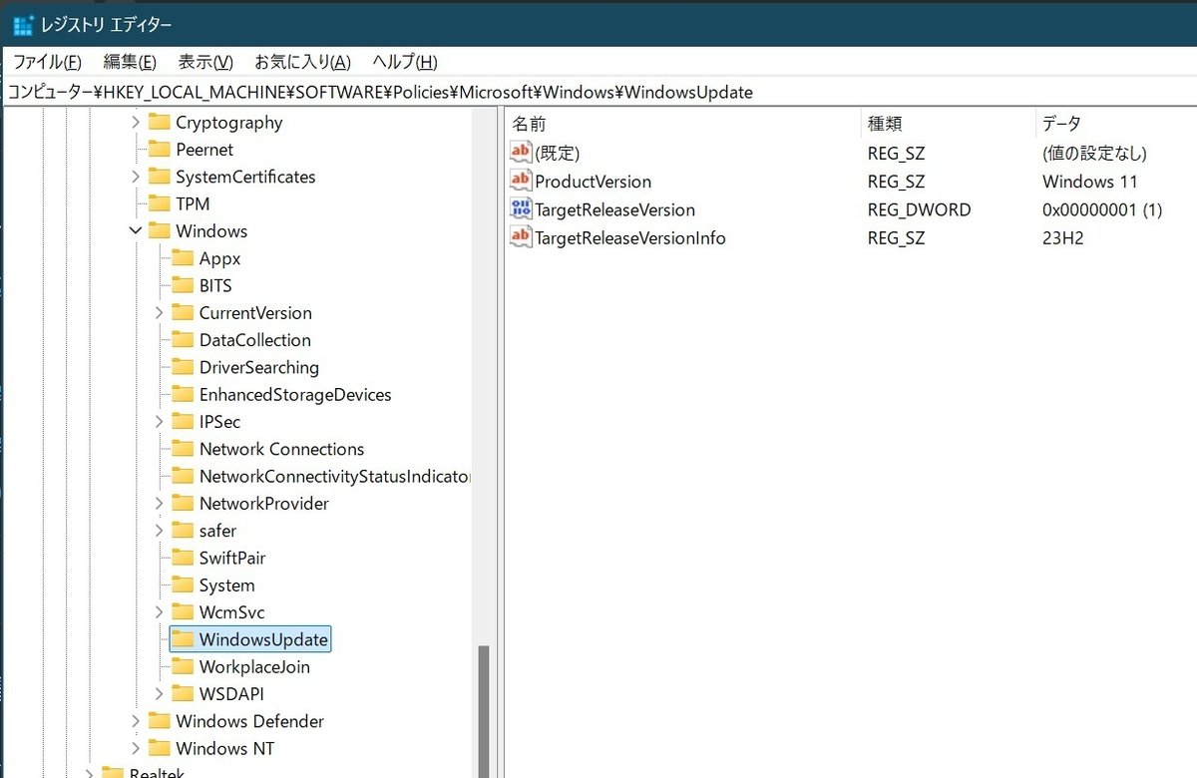Select the ProductVersion value name
The width and height of the screenshot is (1197, 778).
point(593,182)
